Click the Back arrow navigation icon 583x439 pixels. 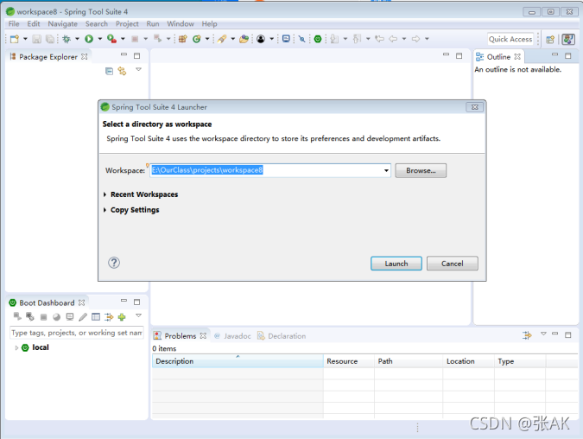393,39
